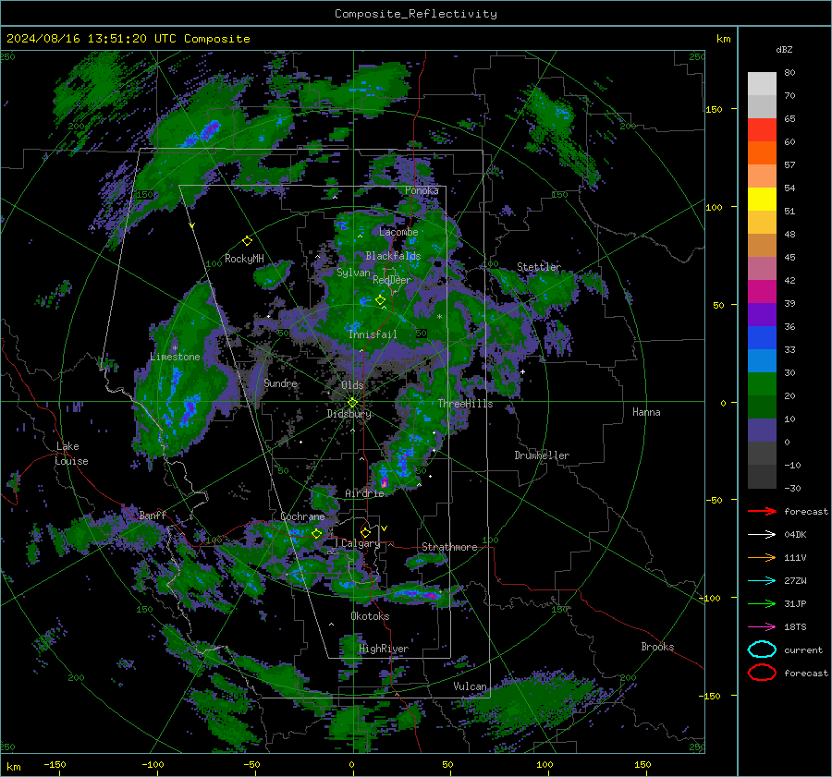This screenshot has width=832, height=777.
Task: Click the cyan current ellipse icon
Action: 762,650
